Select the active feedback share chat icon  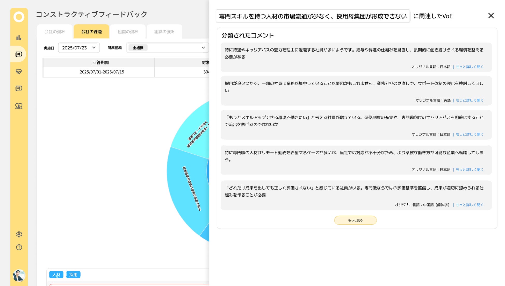coord(19,54)
